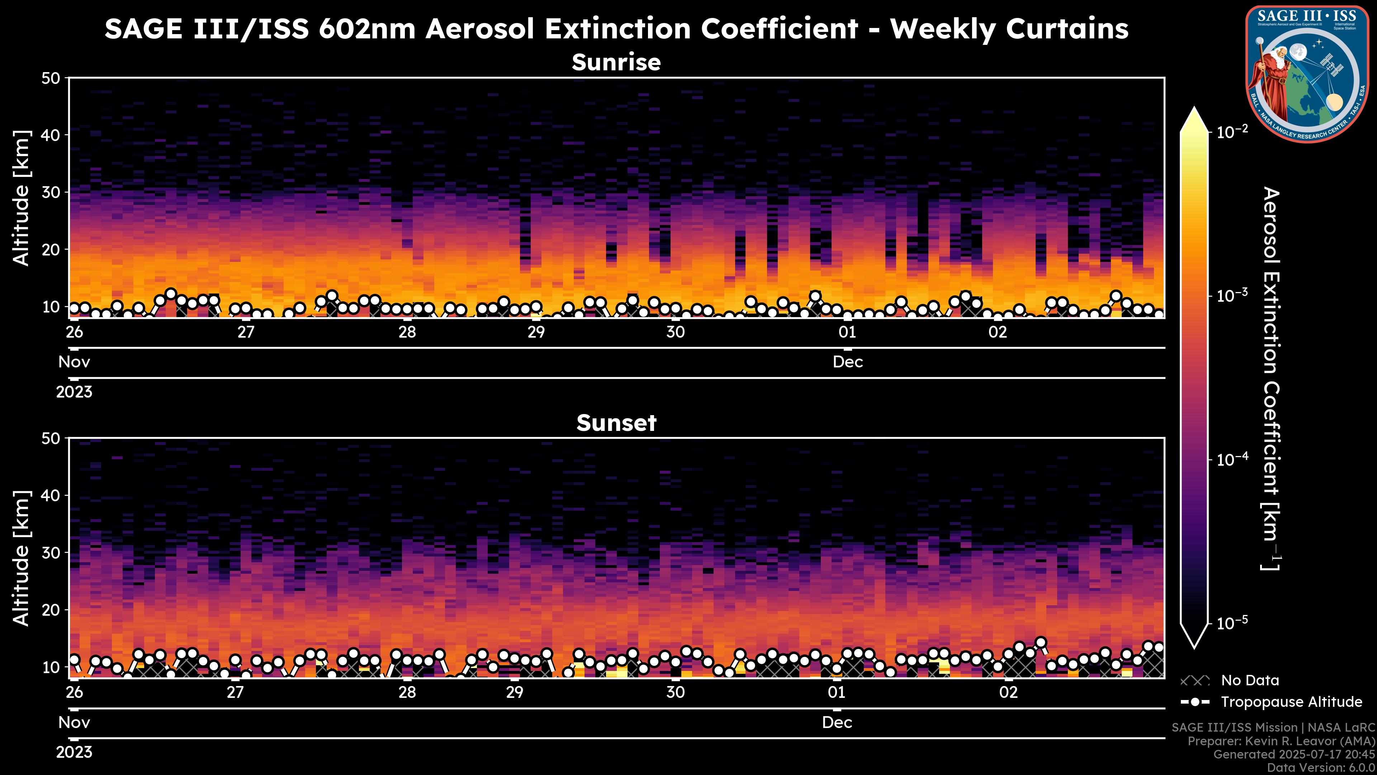Click the main chart title text

click(x=616, y=28)
